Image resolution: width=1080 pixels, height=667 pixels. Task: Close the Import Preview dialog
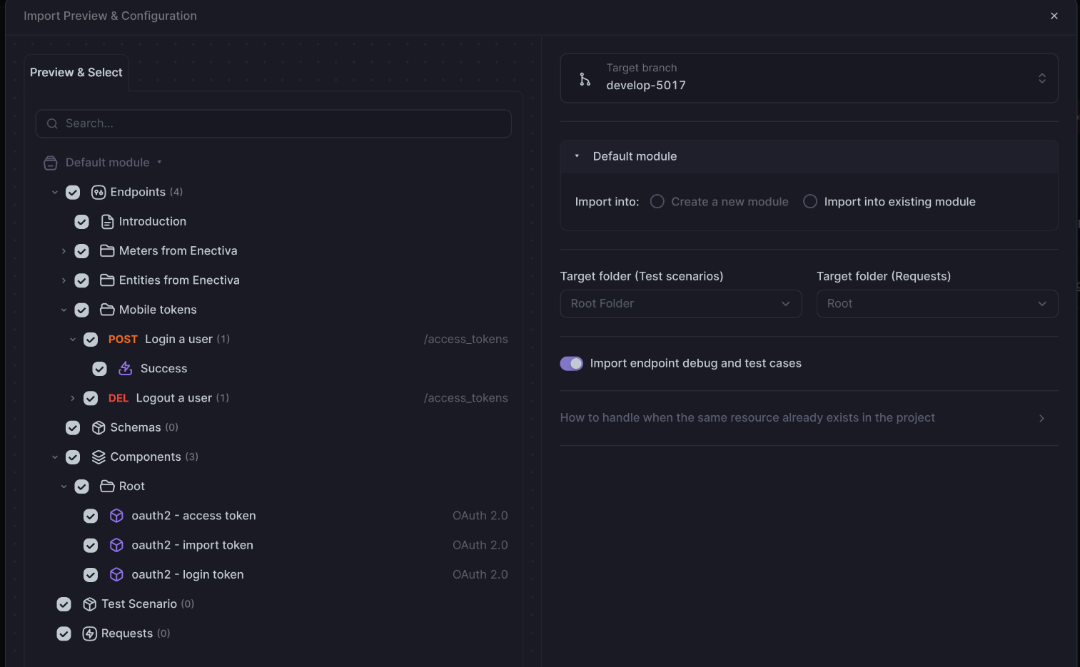click(x=1054, y=16)
